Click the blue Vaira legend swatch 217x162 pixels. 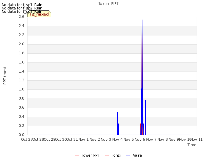point(128,156)
